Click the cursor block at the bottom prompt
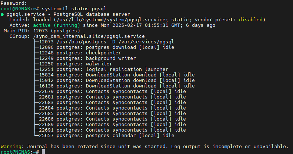Screen dimensions: 293x154 (x=43, y=152)
